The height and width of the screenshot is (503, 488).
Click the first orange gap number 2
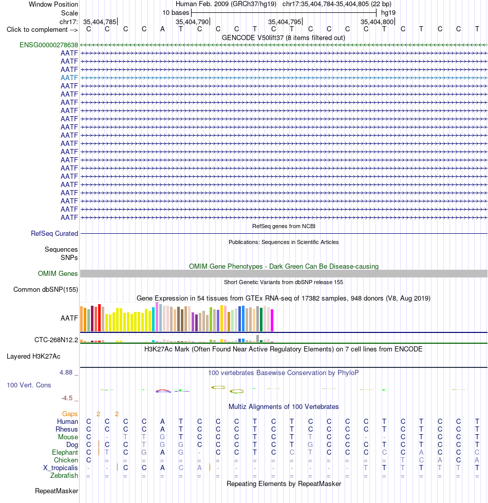(99, 414)
